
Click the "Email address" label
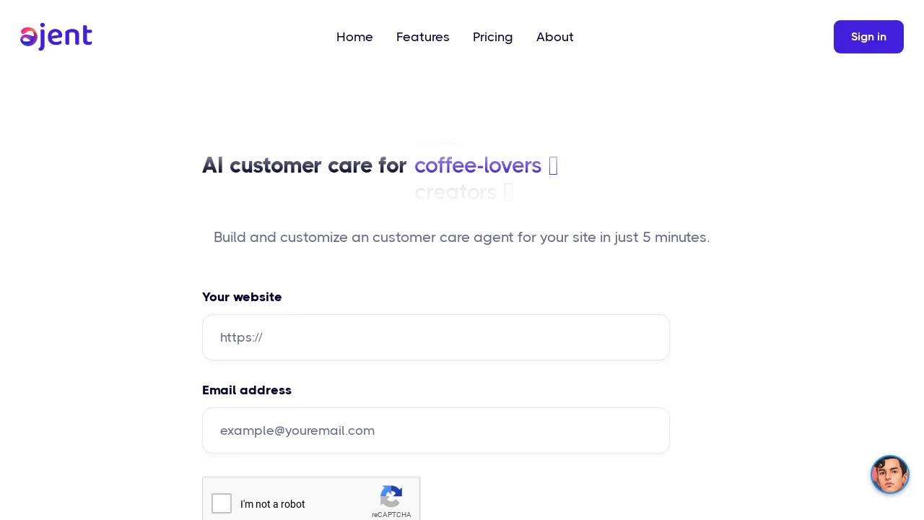(x=247, y=390)
